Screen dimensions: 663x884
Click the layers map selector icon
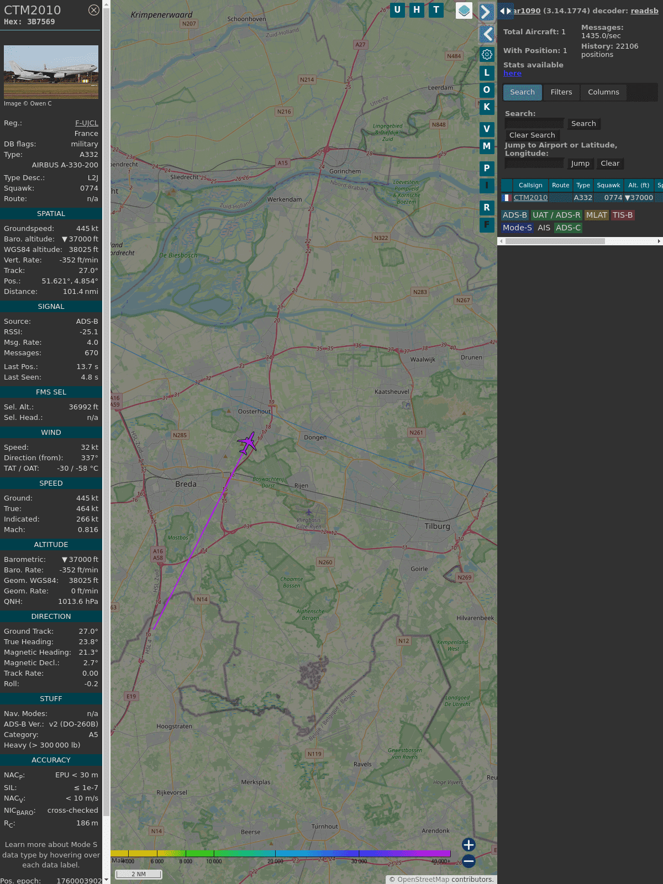coord(464,10)
